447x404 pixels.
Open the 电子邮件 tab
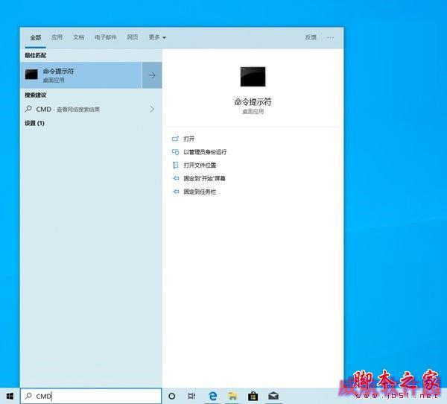click(x=106, y=37)
